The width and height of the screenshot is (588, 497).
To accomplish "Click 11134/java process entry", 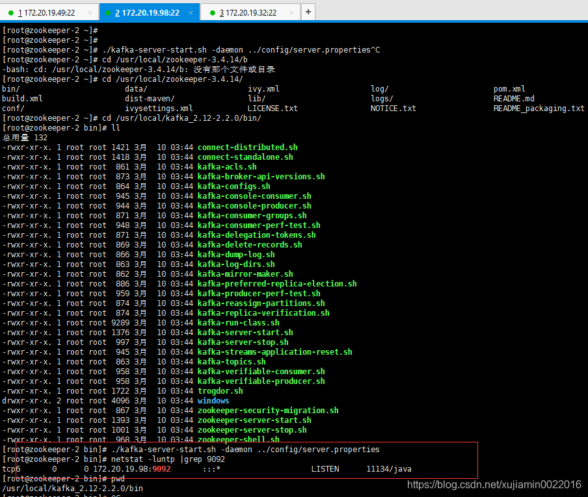I will click(389, 469).
